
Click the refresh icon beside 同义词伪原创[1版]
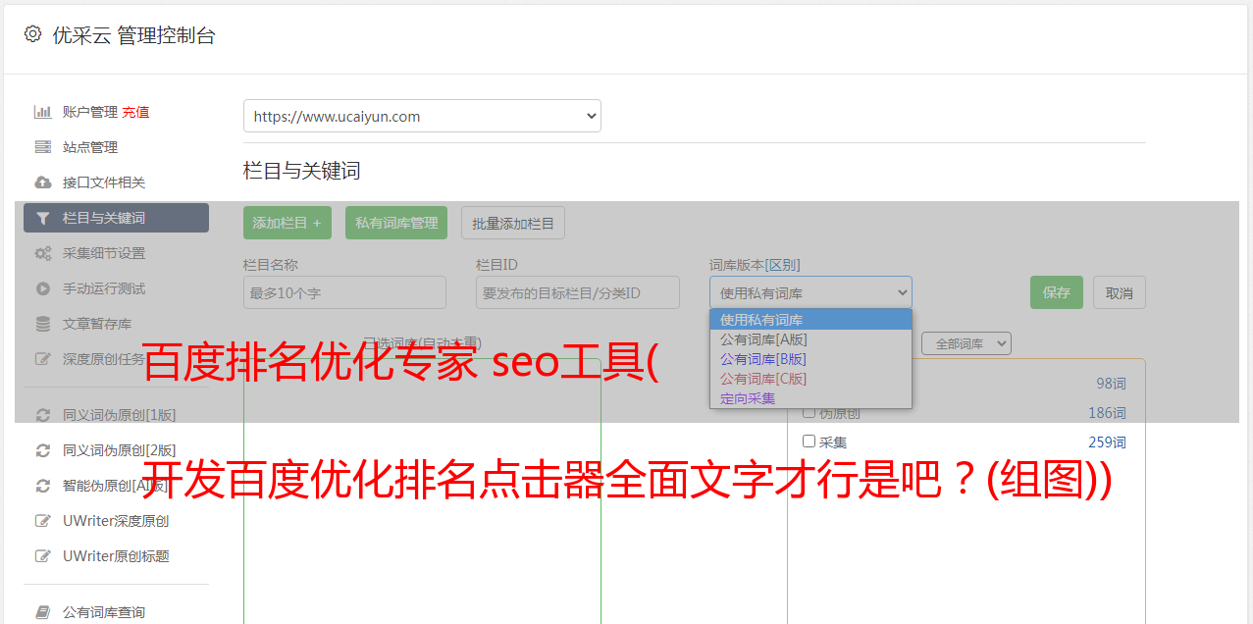(42, 415)
